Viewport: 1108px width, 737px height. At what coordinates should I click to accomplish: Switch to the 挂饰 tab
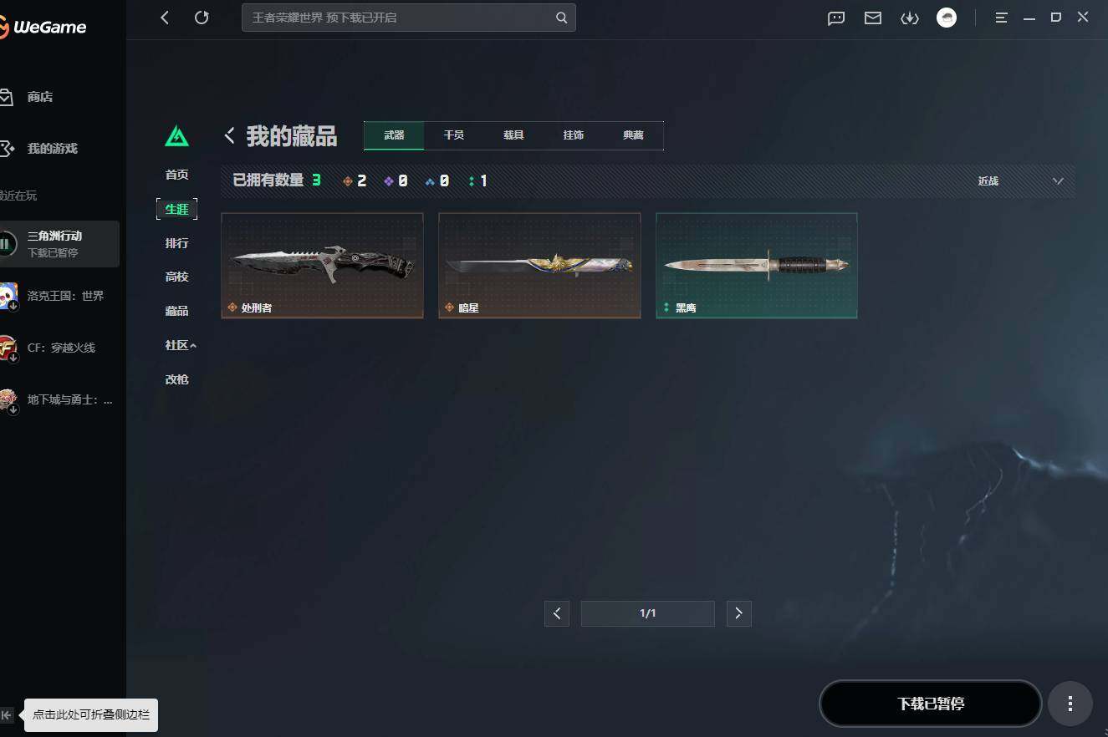(574, 135)
